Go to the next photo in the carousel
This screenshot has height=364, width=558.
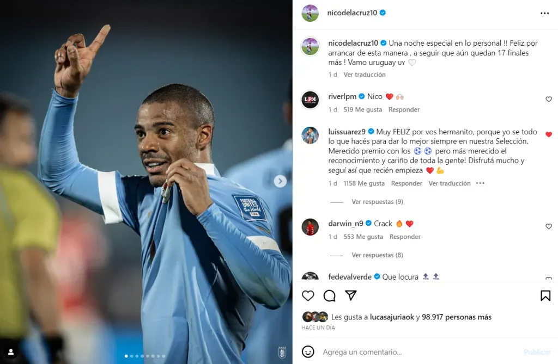point(280,181)
